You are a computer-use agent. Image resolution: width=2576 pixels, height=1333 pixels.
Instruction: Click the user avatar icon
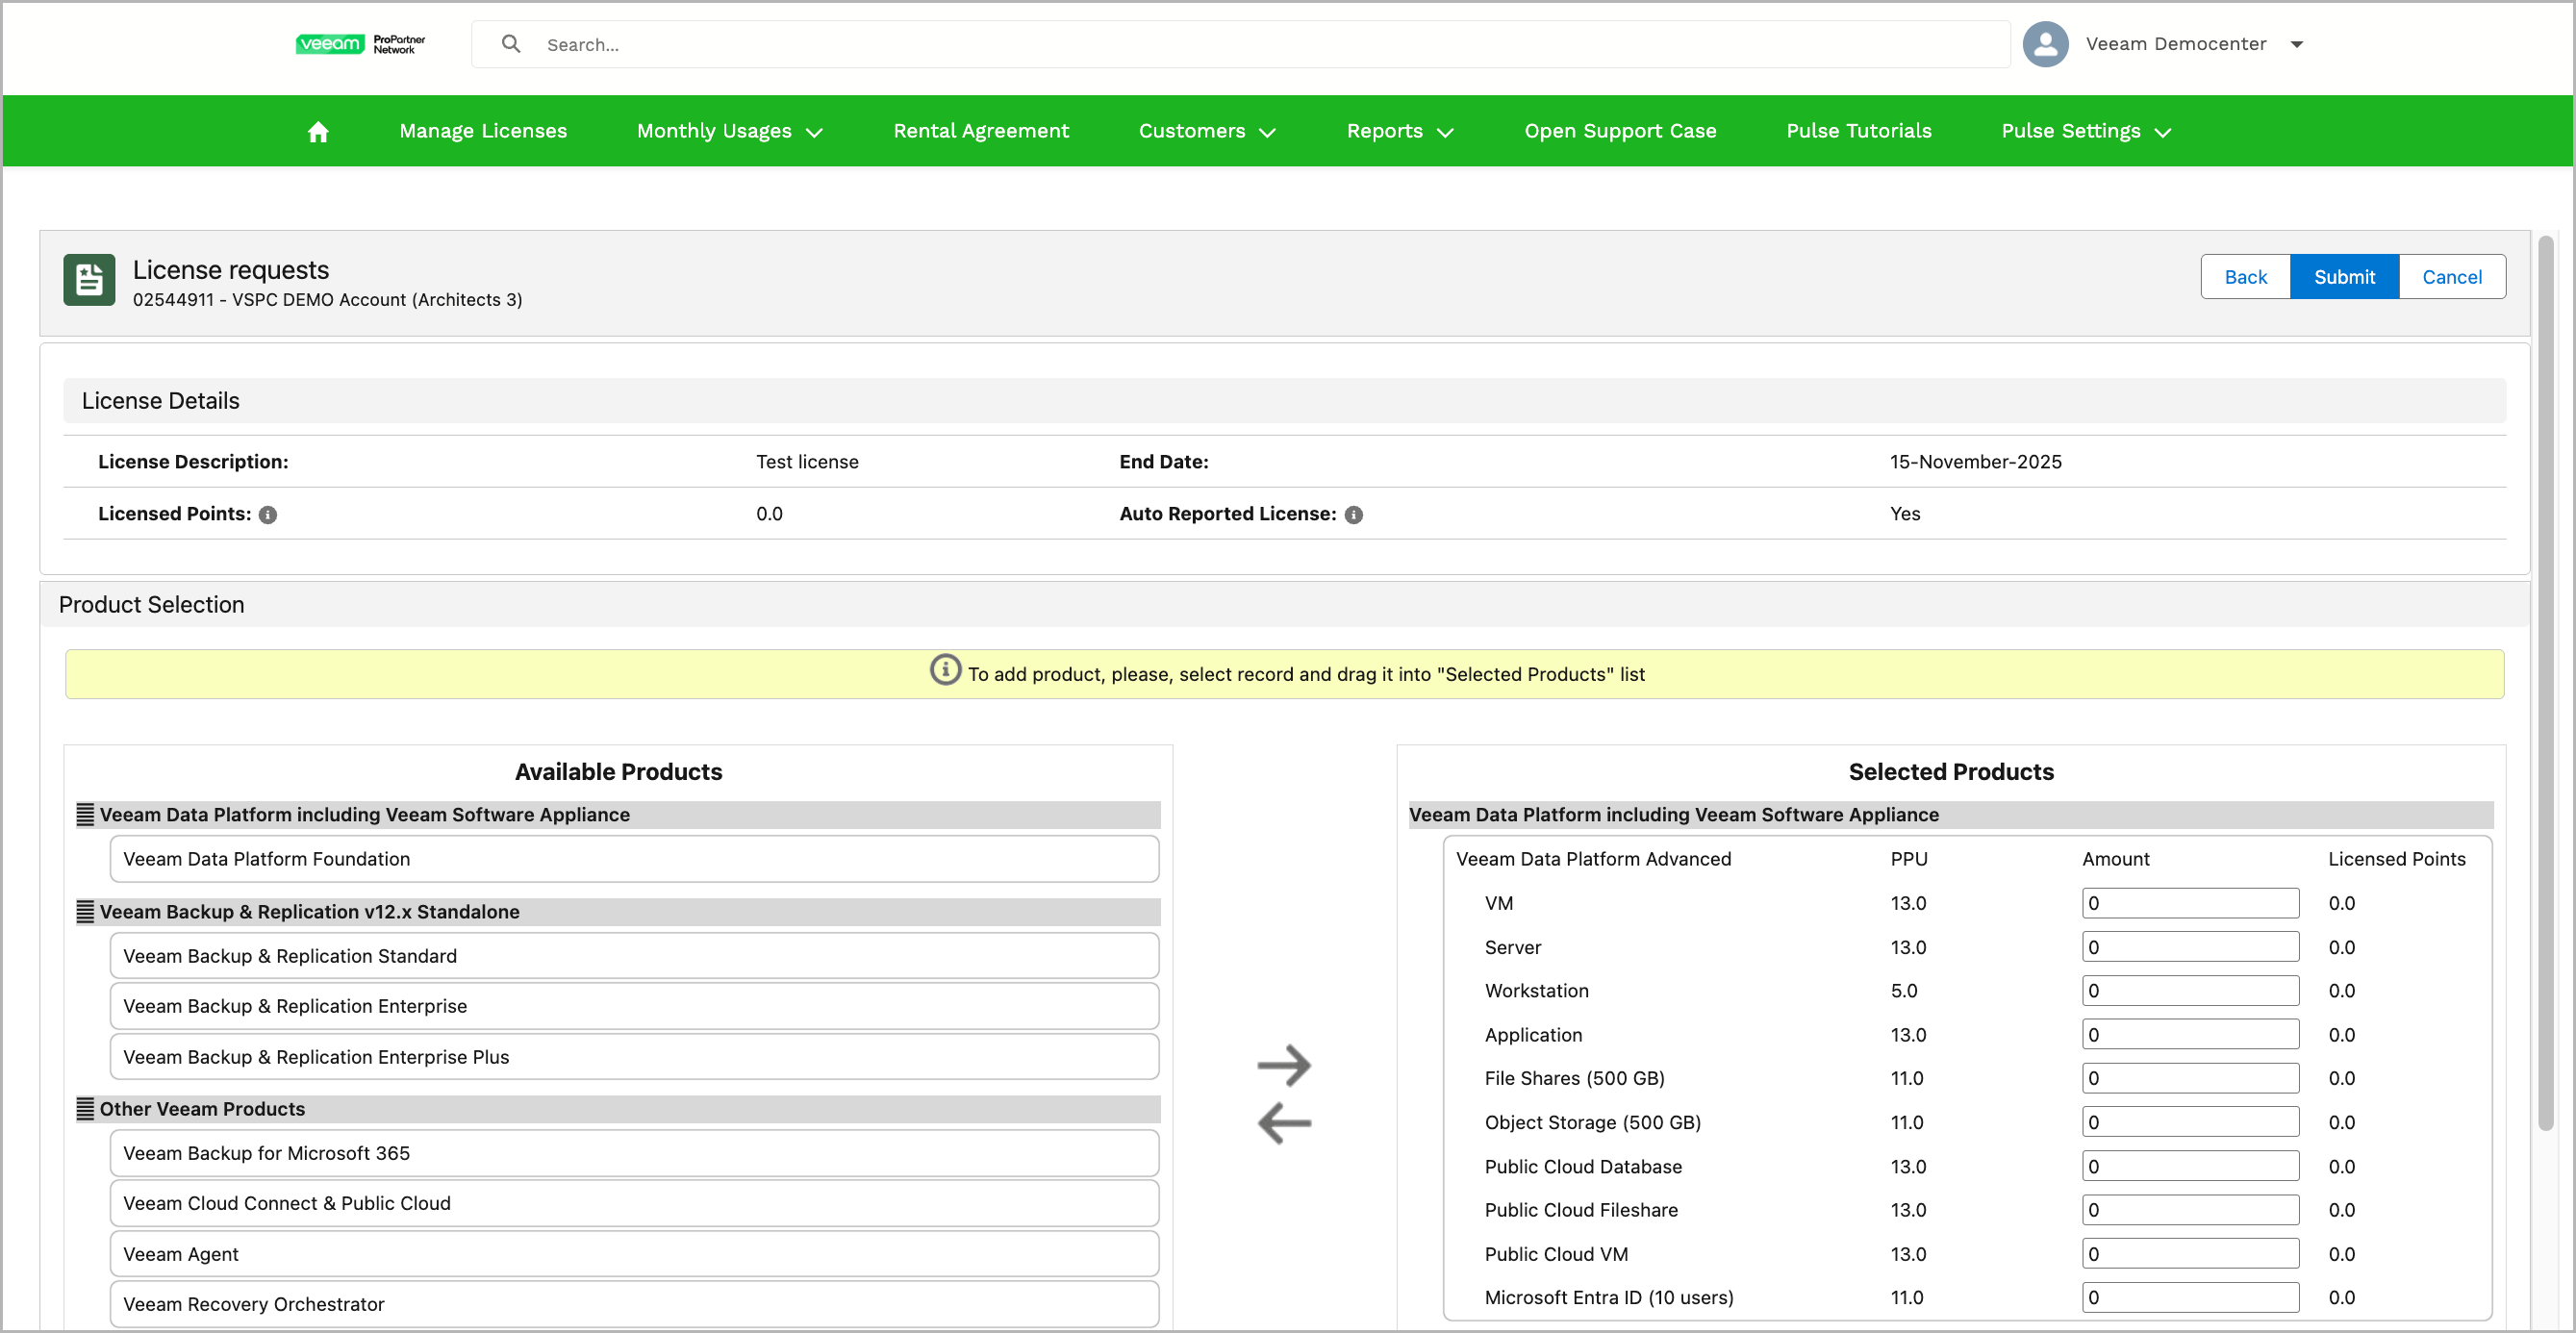[x=2045, y=44]
